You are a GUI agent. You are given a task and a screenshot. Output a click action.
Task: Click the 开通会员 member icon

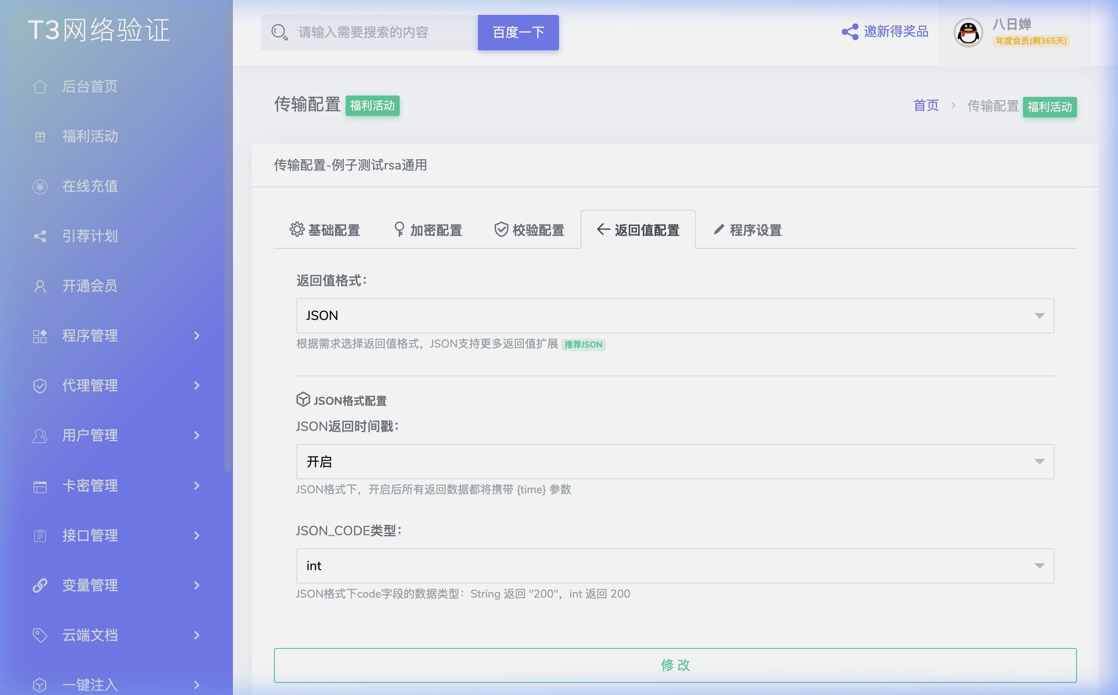(40, 286)
